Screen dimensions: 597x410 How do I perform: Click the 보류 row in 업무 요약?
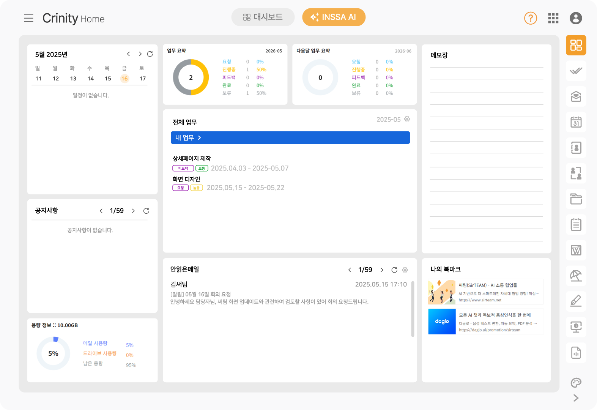click(x=244, y=93)
